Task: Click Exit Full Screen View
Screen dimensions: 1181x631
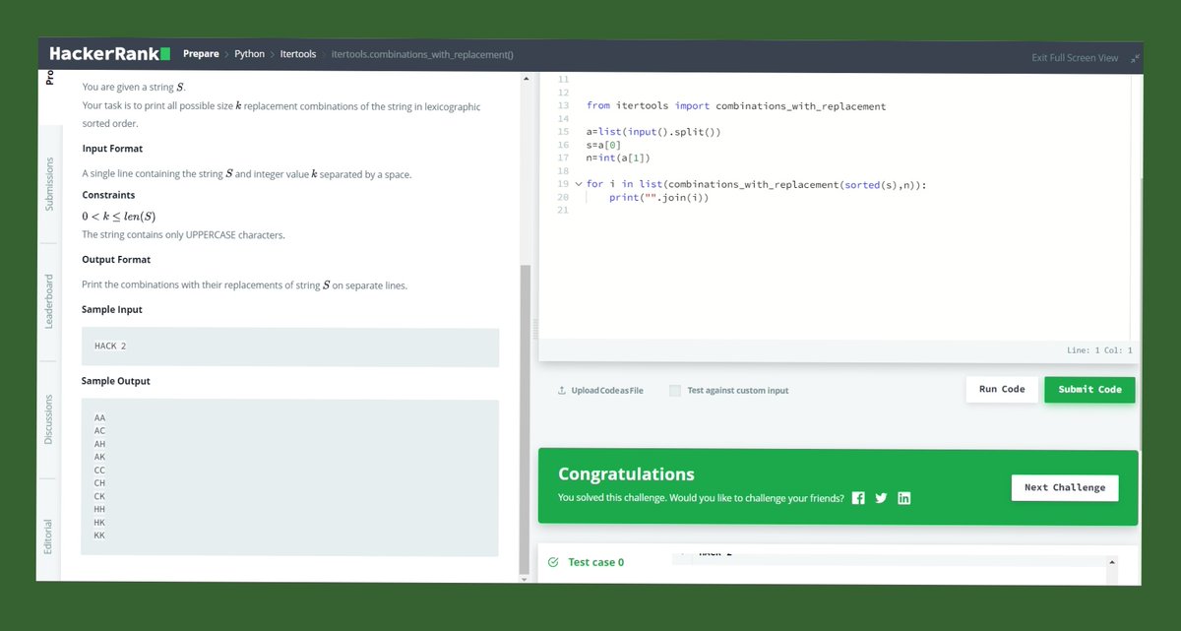Action: pyautogui.click(x=1075, y=58)
